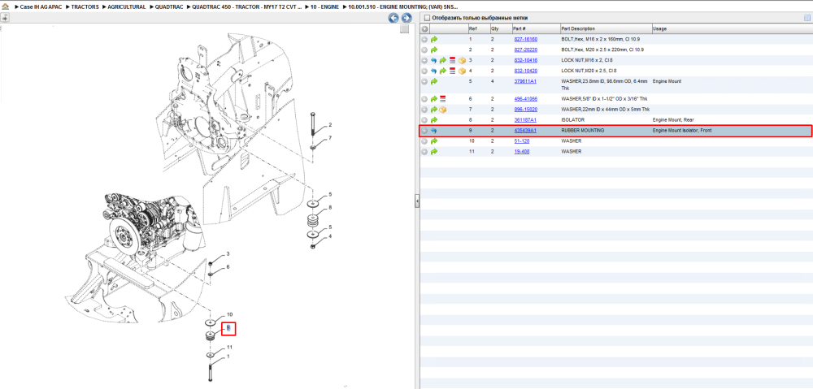Image resolution: width=813 pixels, height=389 pixels.
Task: Open red list icon in 832-10420 row
Action: (452, 71)
